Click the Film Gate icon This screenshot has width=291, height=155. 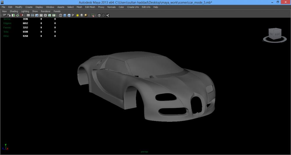[33, 15]
